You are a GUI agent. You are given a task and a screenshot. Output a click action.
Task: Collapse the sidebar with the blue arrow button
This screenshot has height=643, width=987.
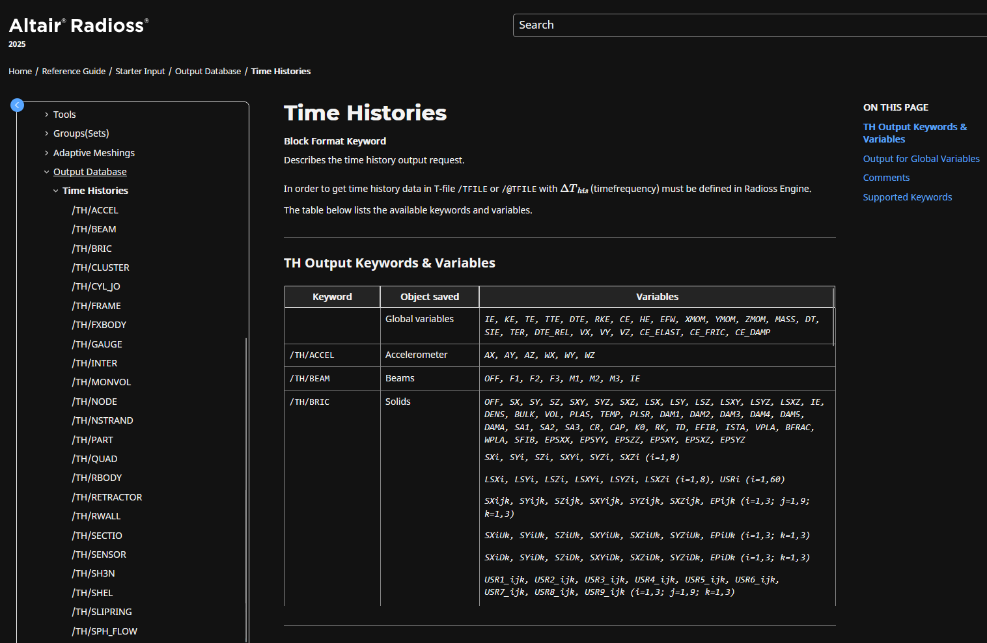[x=18, y=105]
